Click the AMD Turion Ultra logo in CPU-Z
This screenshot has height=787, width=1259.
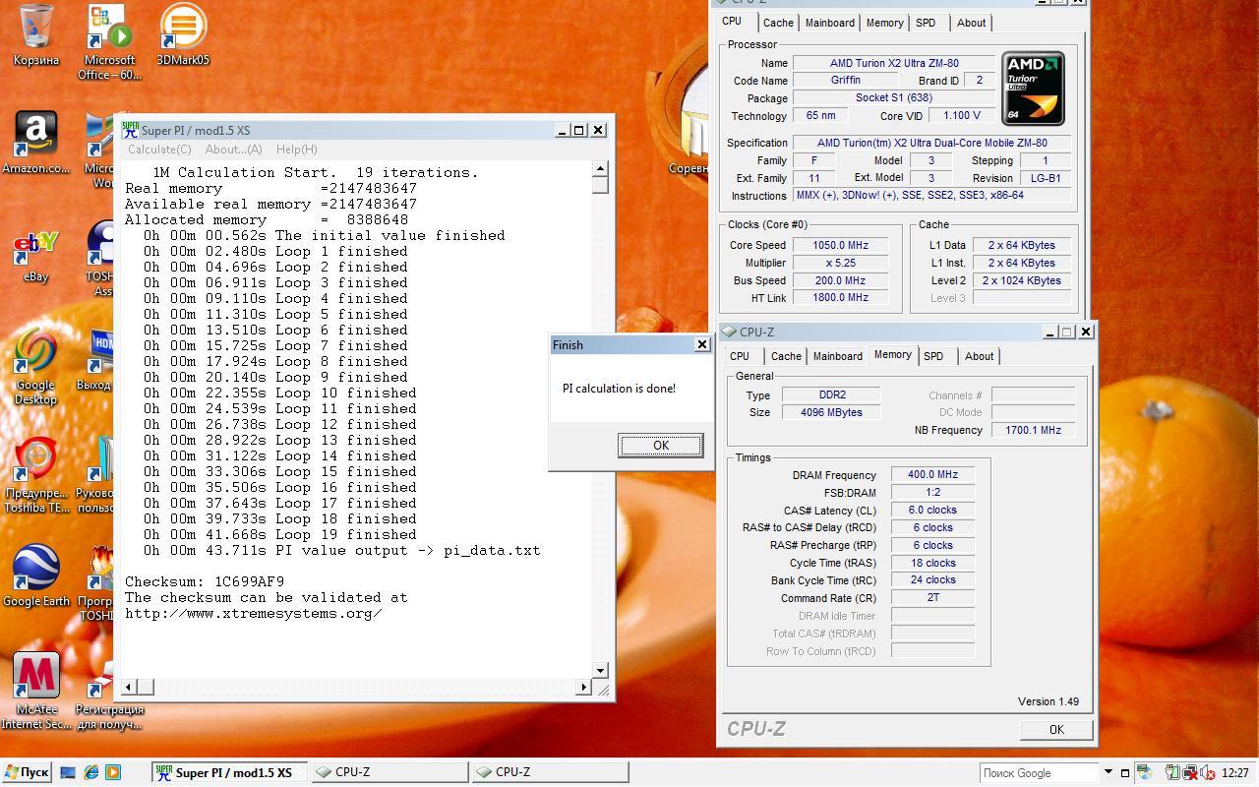pos(1033,88)
